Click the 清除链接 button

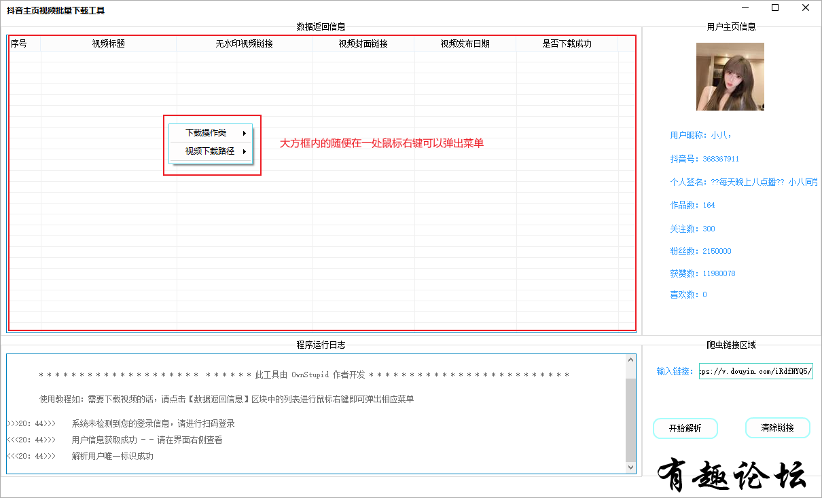click(778, 428)
